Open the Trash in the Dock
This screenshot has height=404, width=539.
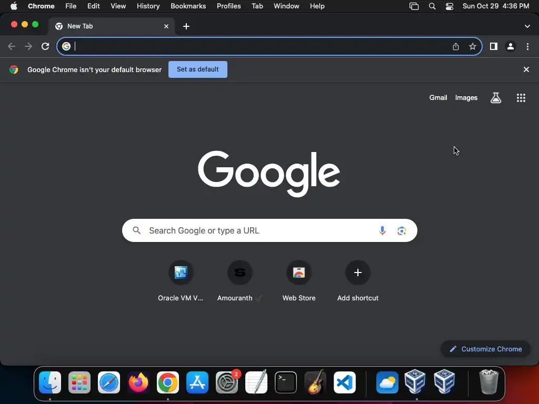click(x=489, y=382)
